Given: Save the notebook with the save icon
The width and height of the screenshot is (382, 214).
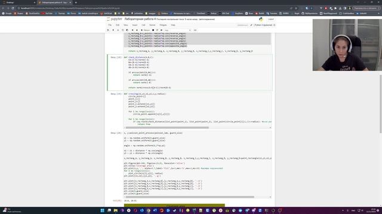Looking at the screenshot, I should 108,30.
